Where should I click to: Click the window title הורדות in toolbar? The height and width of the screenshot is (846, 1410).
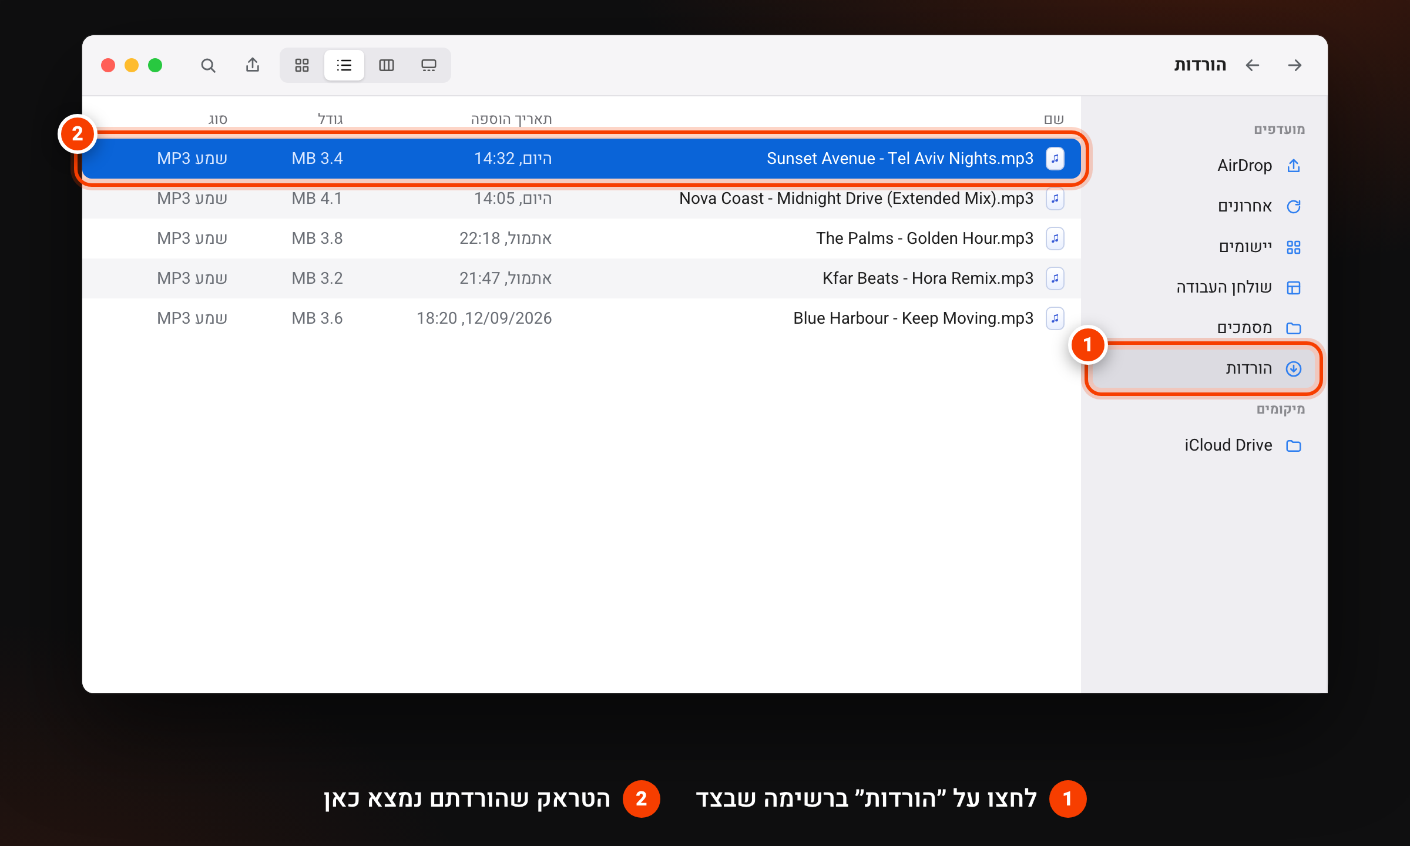point(1200,65)
